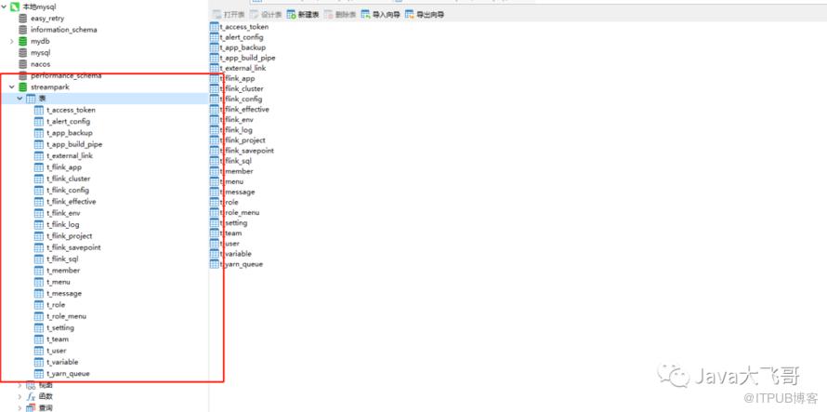The height and width of the screenshot is (412, 827).
Task: Click the 新建表 (New Table) toolbar button
Action: [x=303, y=15]
